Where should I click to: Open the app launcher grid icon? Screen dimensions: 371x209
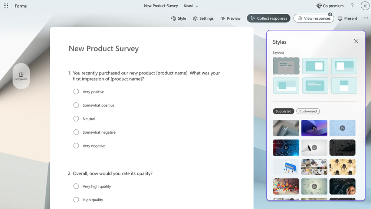[6, 6]
